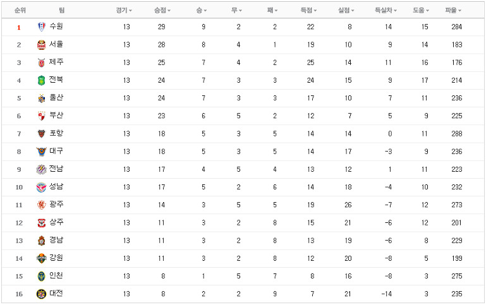Click the 울산 team emblem icon
The width and height of the screenshot is (486, 305).
(41, 99)
